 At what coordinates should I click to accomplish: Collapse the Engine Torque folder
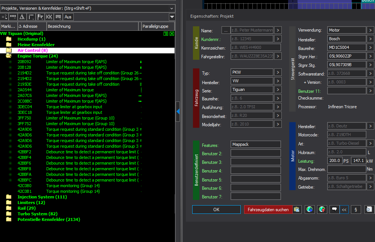tap(9, 56)
